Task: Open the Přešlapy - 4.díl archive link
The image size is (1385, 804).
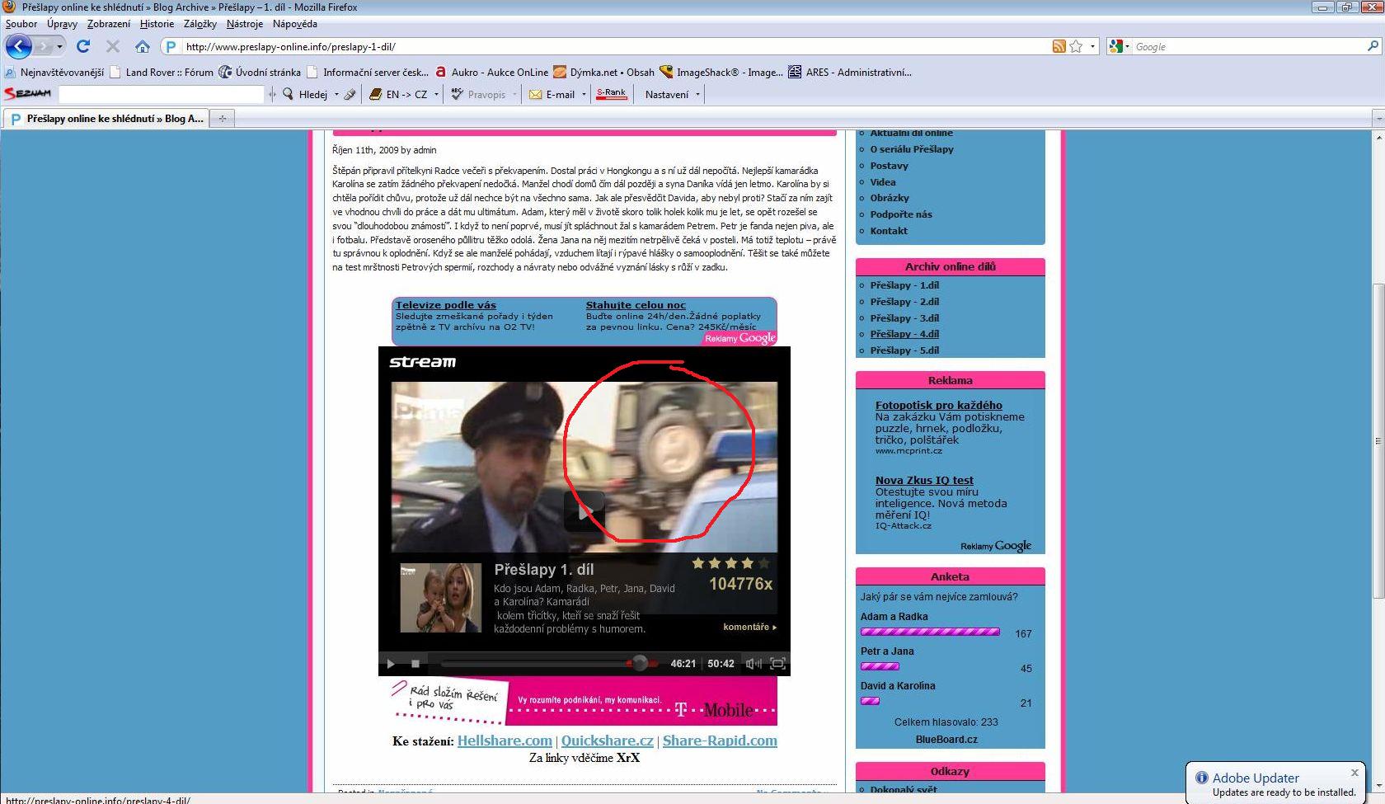Action: point(904,334)
